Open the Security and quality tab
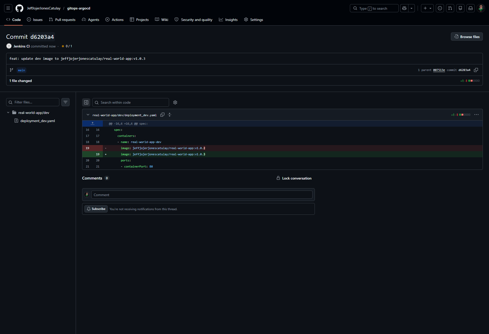Viewport: 489px width, 334px height. (193, 20)
